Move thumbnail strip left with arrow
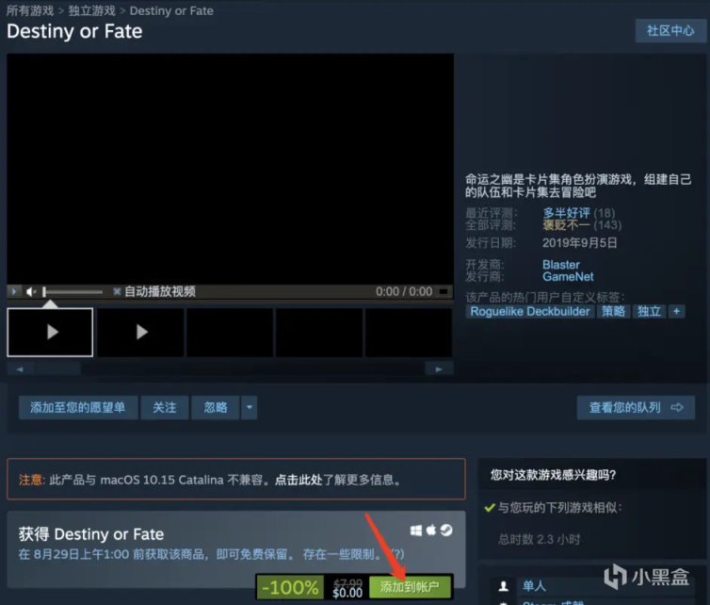 click(20, 368)
